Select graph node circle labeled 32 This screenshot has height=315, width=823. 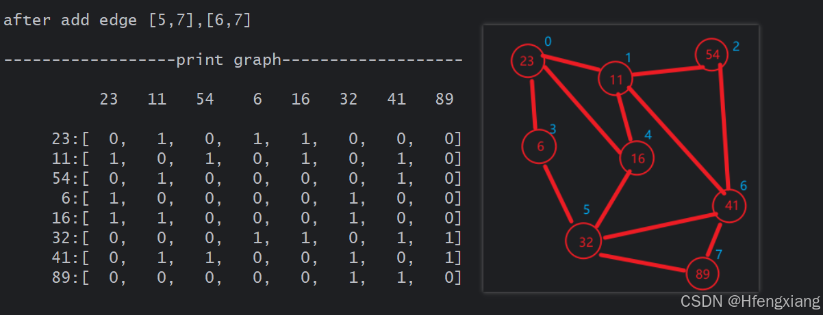tap(584, 241)
